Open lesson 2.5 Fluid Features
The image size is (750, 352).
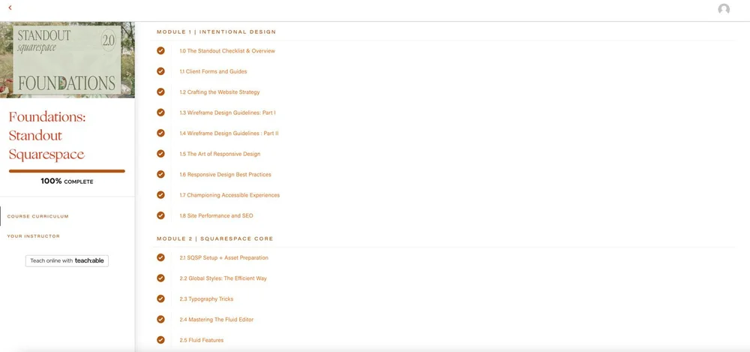201,340
